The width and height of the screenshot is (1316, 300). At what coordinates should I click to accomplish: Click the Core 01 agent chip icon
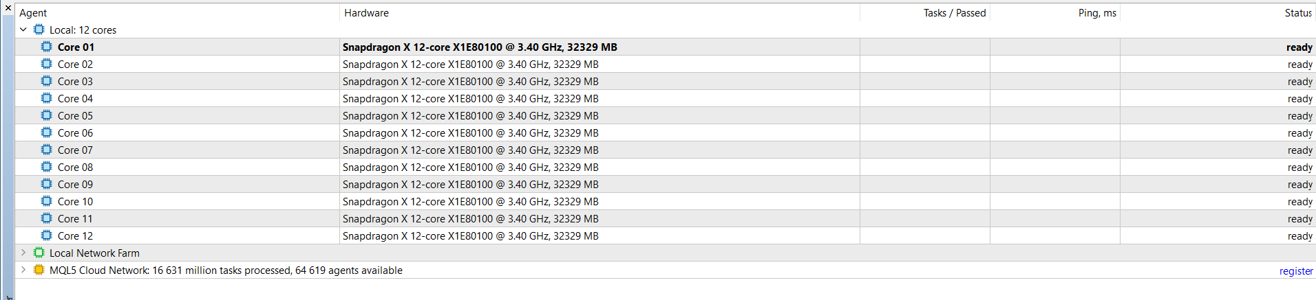46,47
